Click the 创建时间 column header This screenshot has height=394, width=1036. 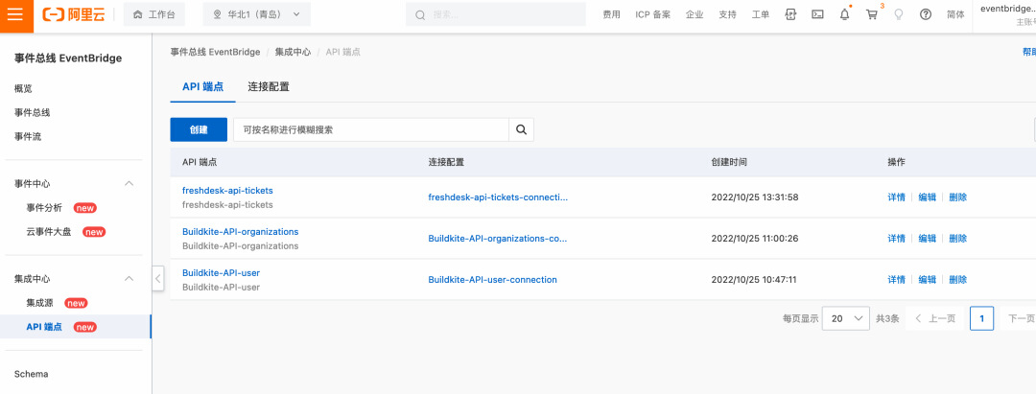tap(729, 162)
